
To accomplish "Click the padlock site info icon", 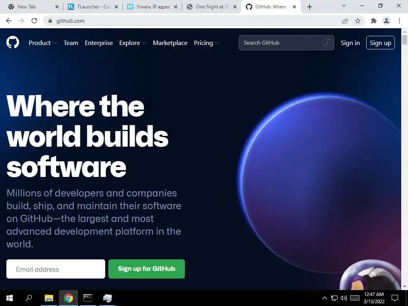I will 50,21.
